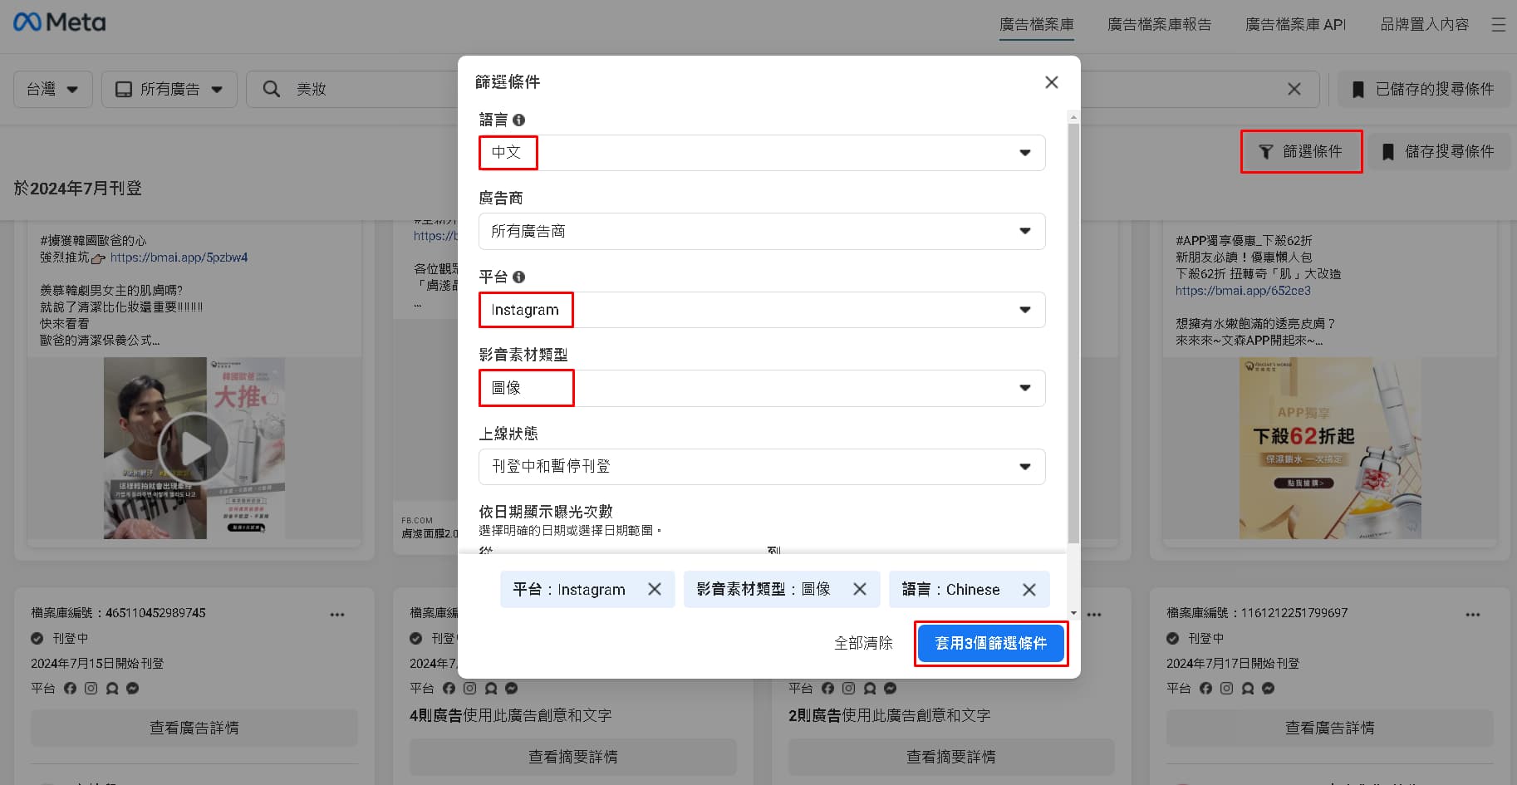Viewport: 1517px width, 785px height.
Task: Open the 台灣 country dropdown
Action: coord(52,89)
